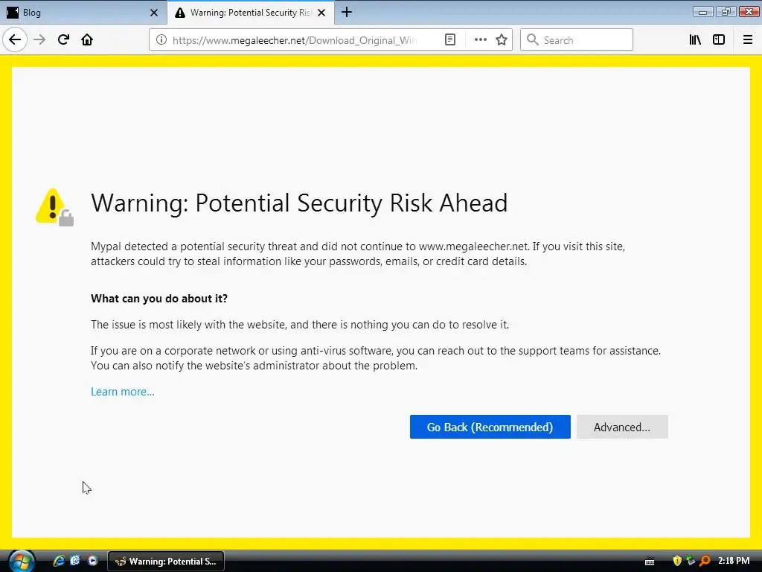Image resolution: width=762 pixels, height=572 pixels.
Task: Follow the Learn more... link
Action: point(123,392)
